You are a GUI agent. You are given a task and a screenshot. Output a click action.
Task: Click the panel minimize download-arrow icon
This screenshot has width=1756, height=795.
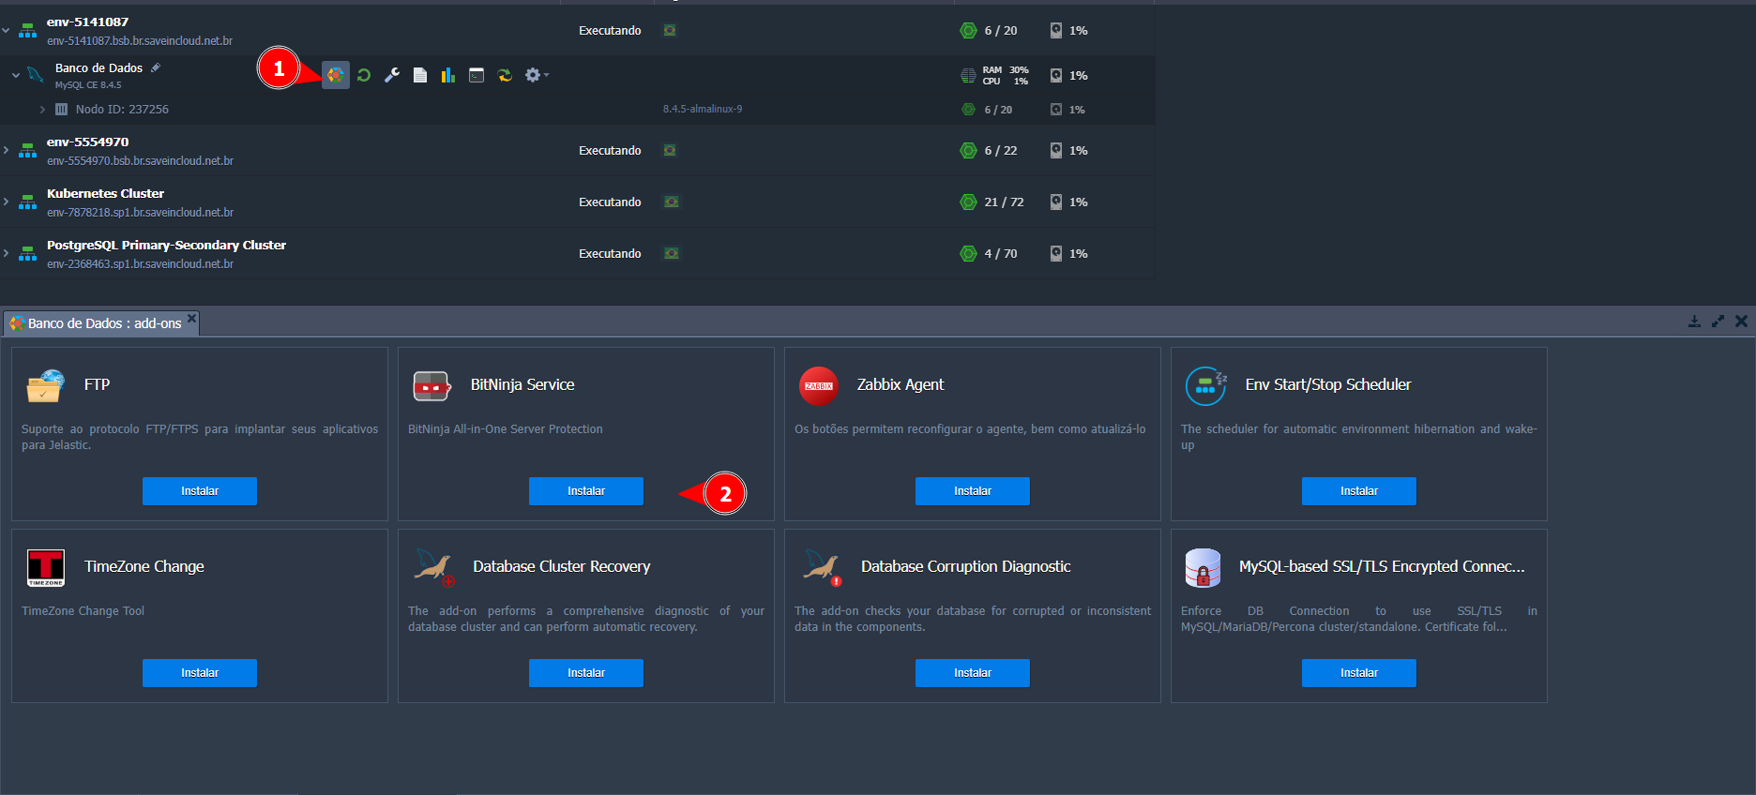(x=1694, y=322)
